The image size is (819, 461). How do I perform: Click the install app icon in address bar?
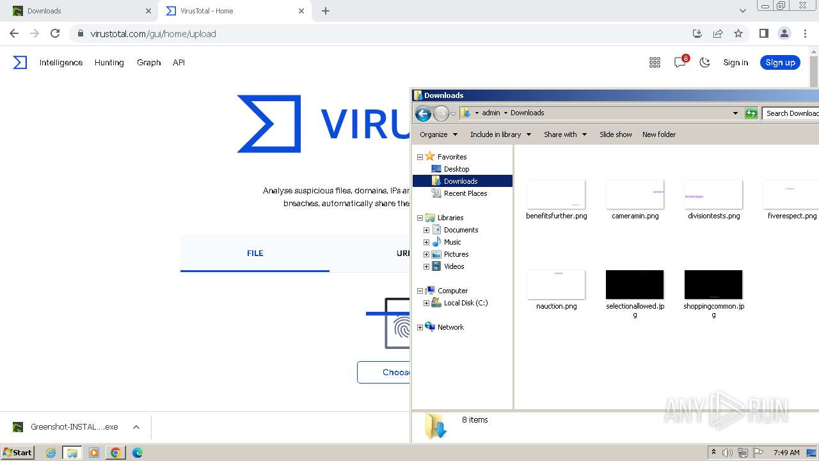tap(697, 33)
